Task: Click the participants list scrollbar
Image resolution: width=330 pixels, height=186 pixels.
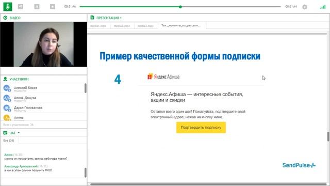Action: coord(85,88)
